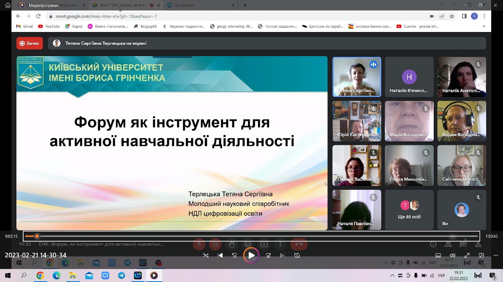This screenshot has height=282, width=503.
Task: Click the present screen icon in Meet controls
Action: (264, 244)
